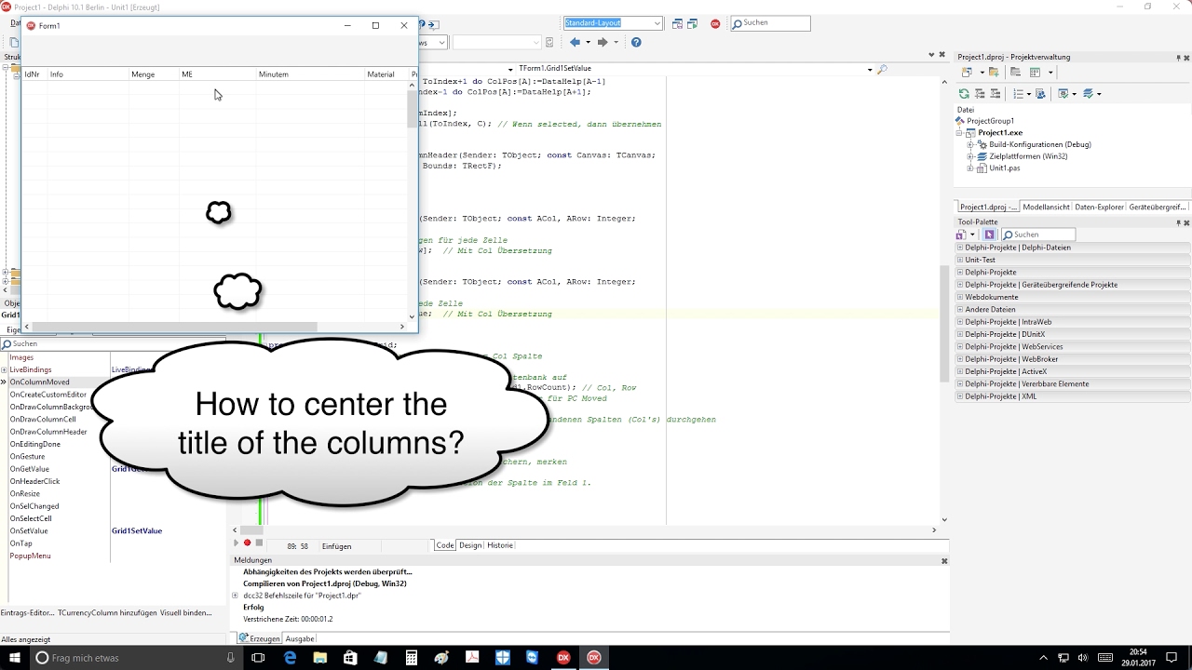
Task: Click the red record macro button
Action: [x=247, y=543]
